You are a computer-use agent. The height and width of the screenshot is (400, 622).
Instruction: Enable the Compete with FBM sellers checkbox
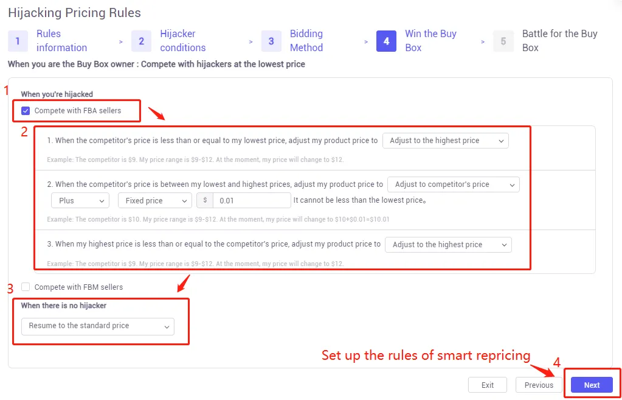[x=25, y=286]
